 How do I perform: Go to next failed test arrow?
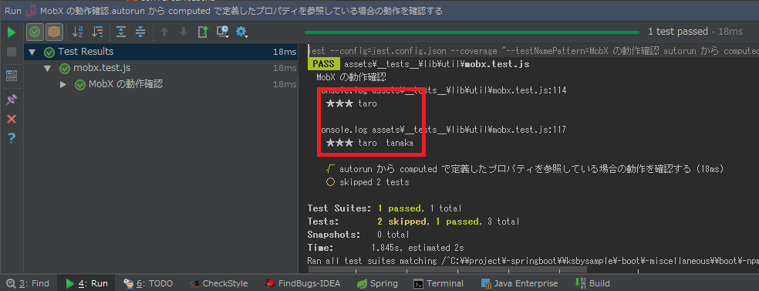click(x=183, y=32)
